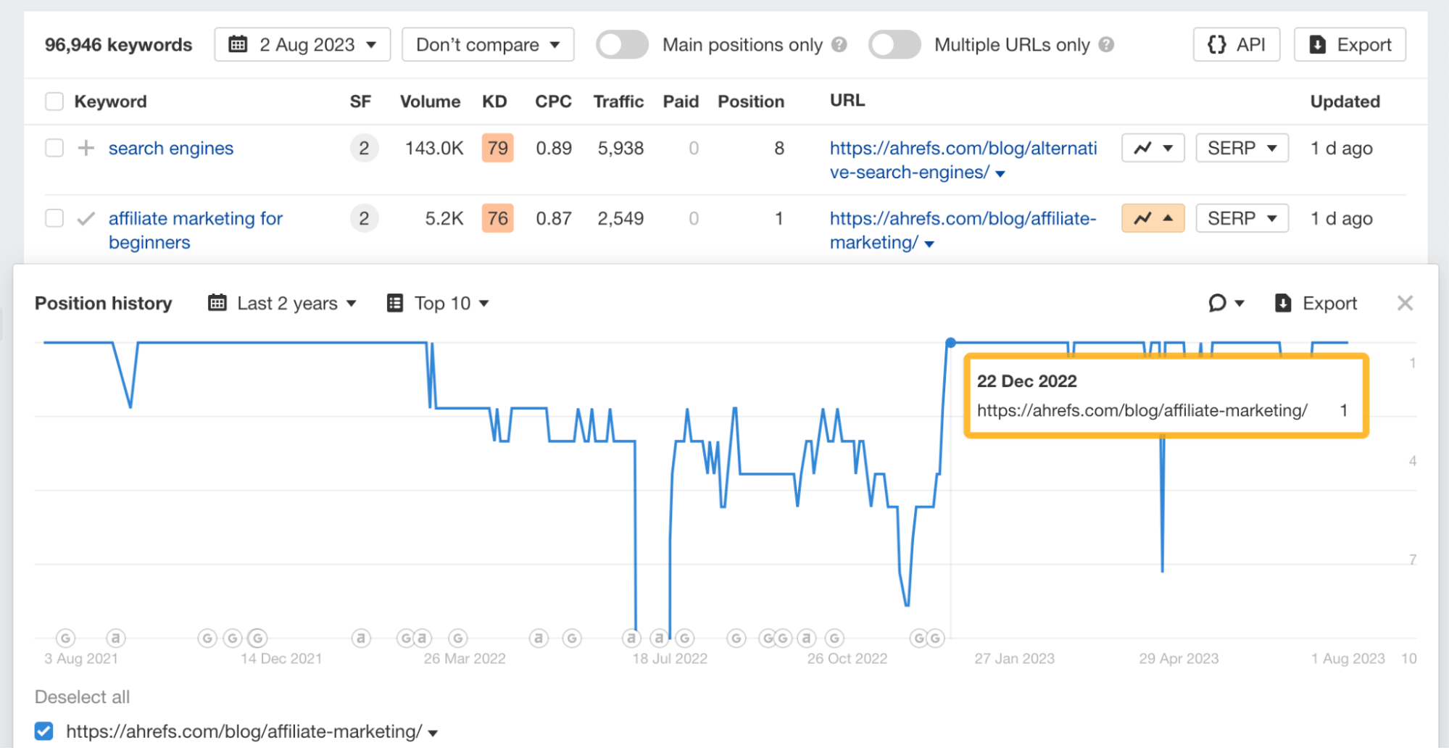Click highlighted chart icon on affiliate marketing row
Image resolution: width=1449 pixels, height=748 pixels.
click(x=1152, y=217)
